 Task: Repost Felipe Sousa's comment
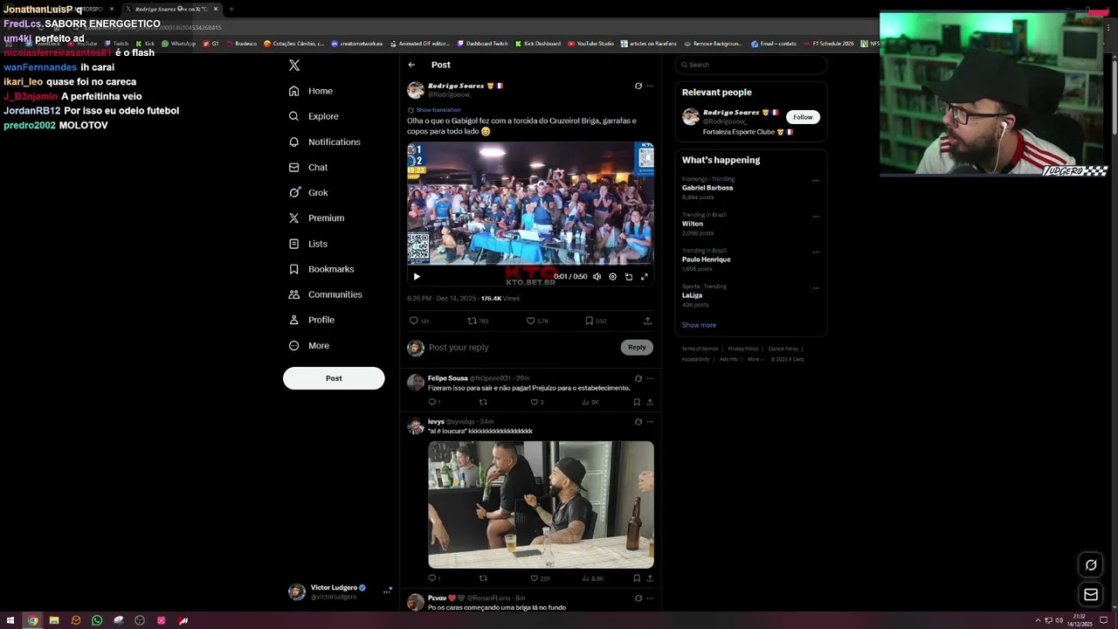[x=483, y=402]
